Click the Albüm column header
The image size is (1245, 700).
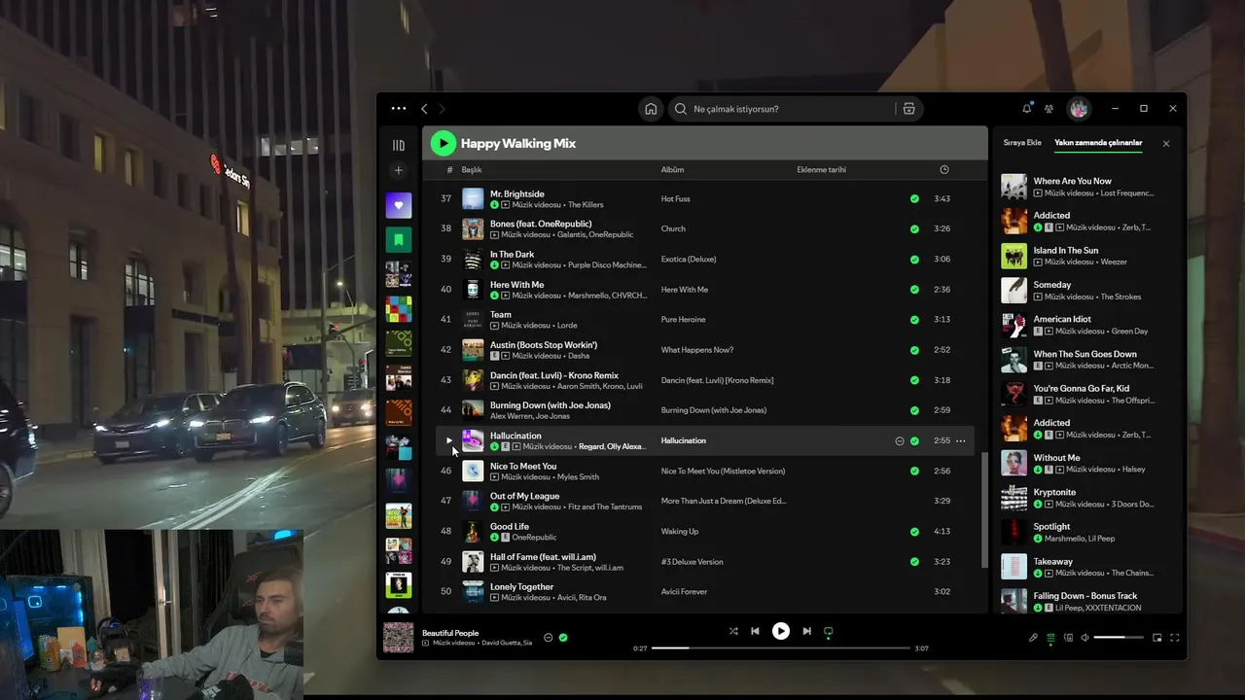pos(672,170)
